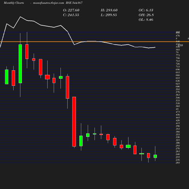
Task: Click the price axis label '501'
Action: tap(178, 106)
